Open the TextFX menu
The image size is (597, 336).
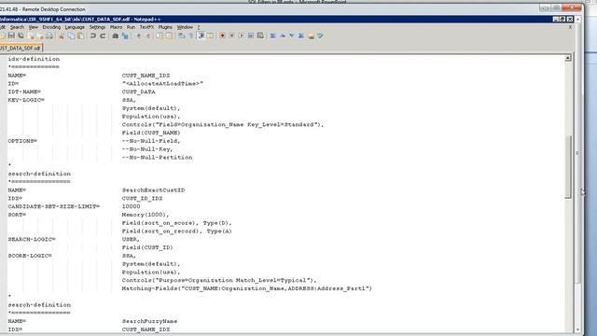[146, 27]
